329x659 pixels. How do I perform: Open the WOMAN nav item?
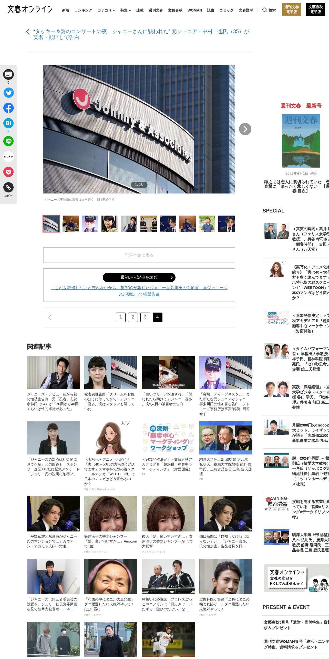tap(195, 10)
